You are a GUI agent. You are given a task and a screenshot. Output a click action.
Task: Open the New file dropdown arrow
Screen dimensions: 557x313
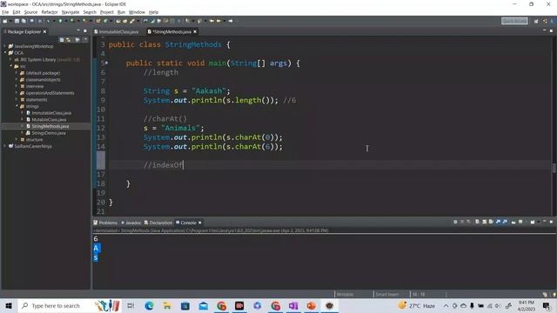coord(10,21)
